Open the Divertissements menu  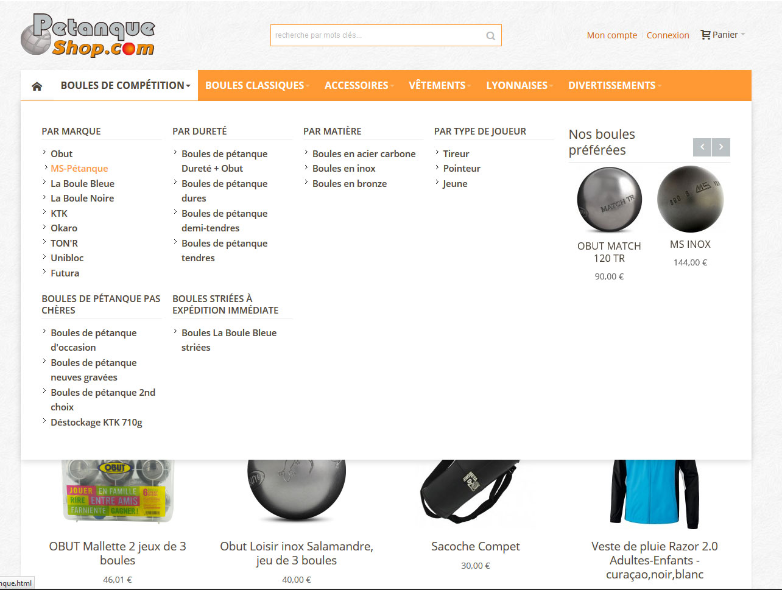pyautogui.click(x=615, y=85)
